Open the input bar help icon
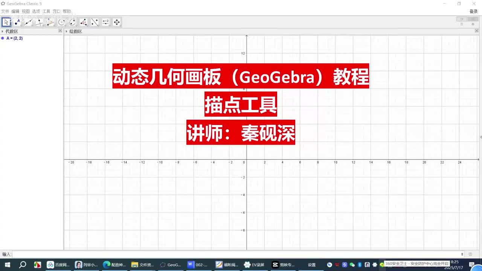 470,254
